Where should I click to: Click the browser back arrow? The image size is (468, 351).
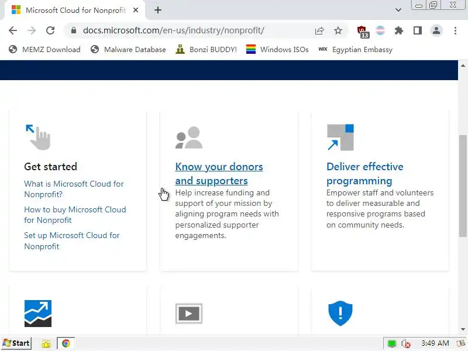tap(13, 30)
